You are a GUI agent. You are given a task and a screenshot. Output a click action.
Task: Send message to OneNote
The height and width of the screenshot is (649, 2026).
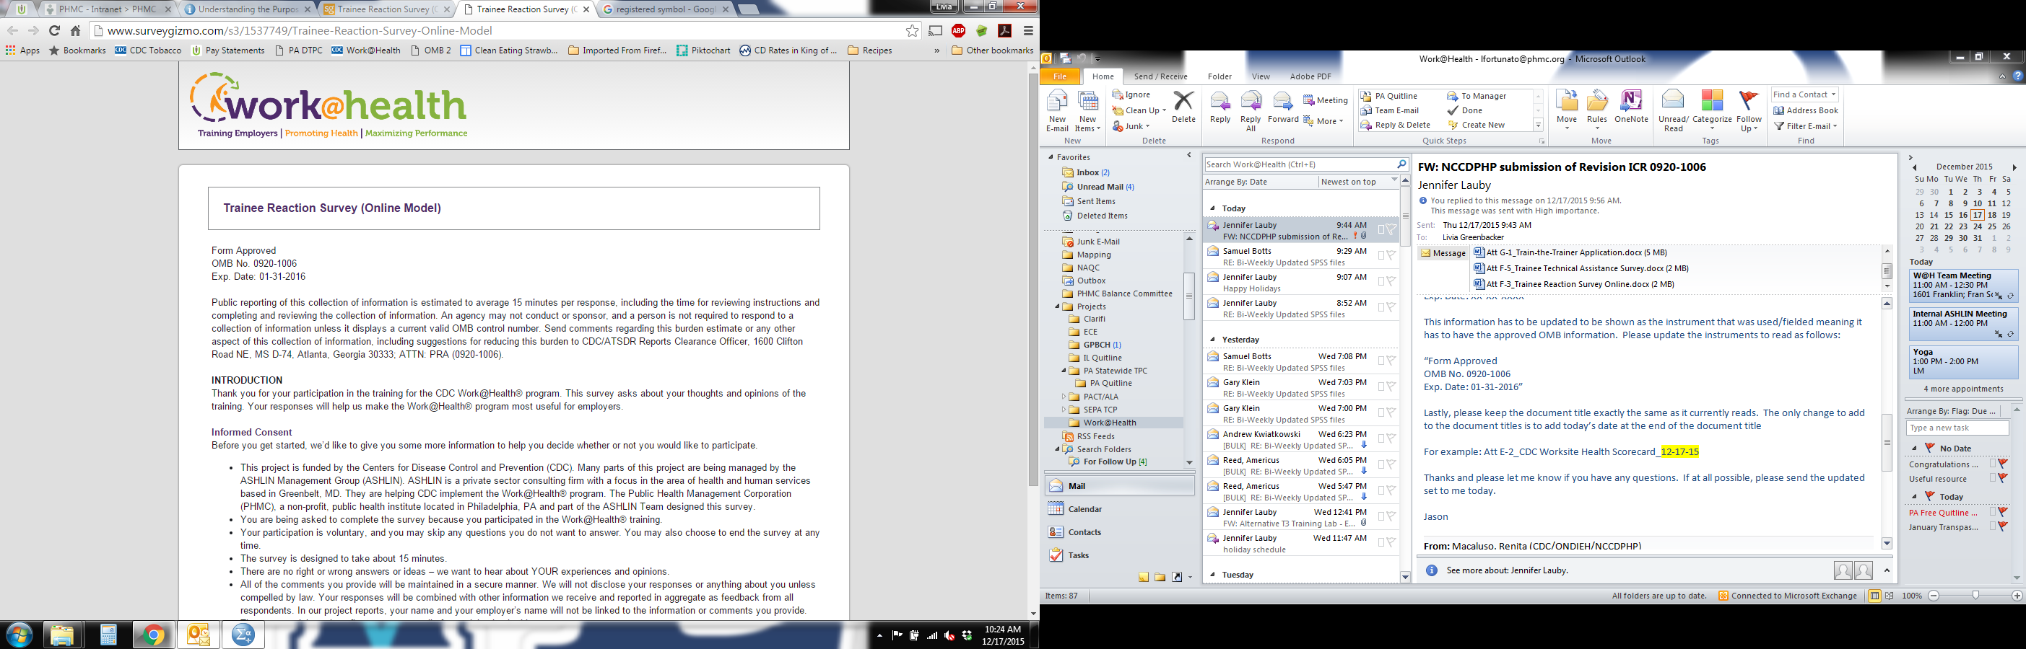pos(1631,107)
